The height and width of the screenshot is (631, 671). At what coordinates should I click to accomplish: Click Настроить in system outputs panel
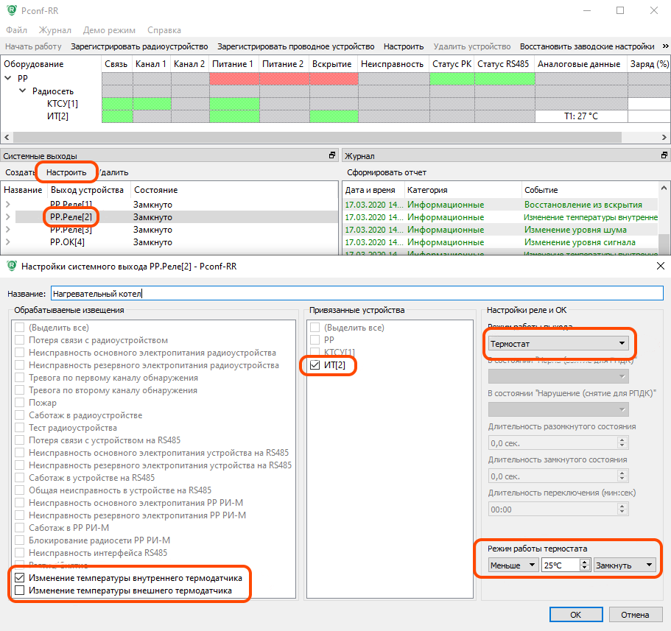(x=67, y=172)
